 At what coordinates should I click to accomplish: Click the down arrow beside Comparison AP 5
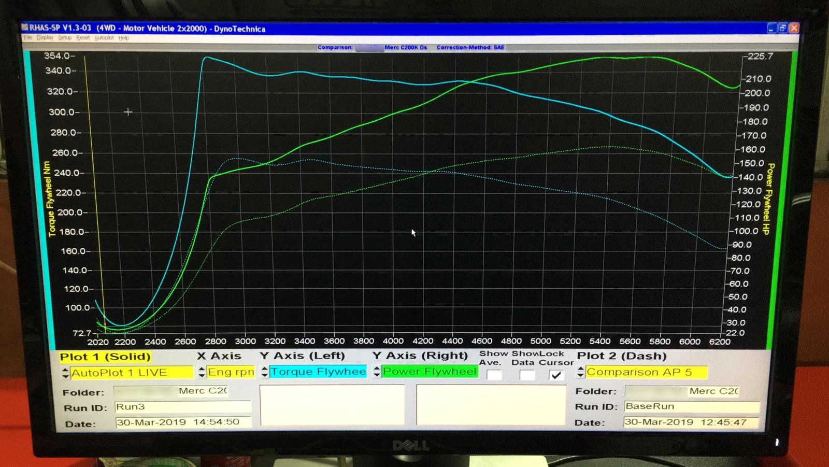[x=581, y=375]
